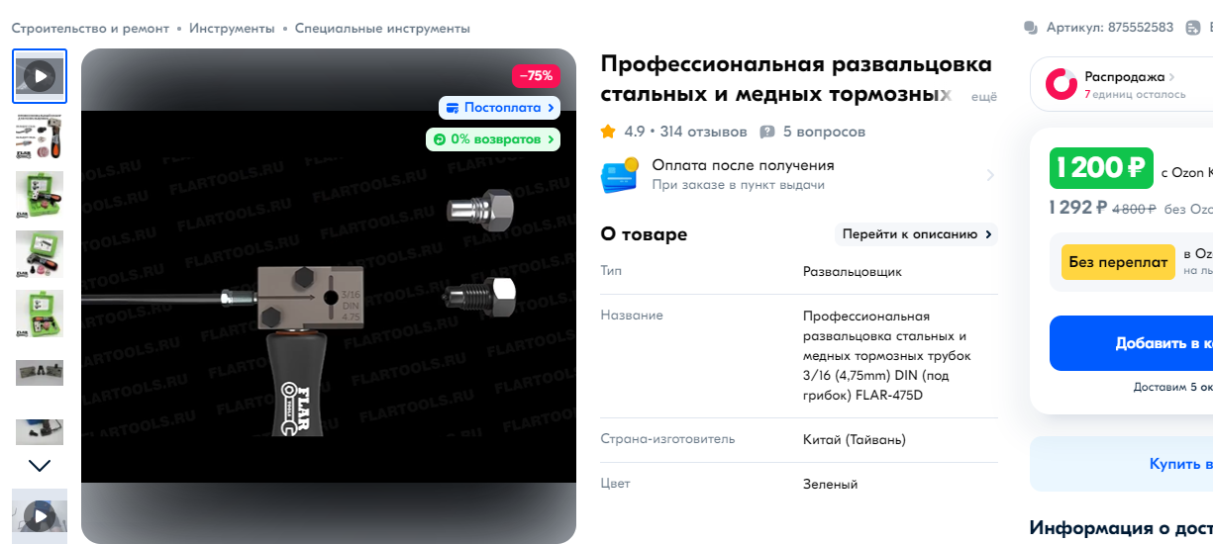Screen dimensions: 1213x544
Task: Open the 314 отзывов reviews link
Action: [x=703, y=132]
